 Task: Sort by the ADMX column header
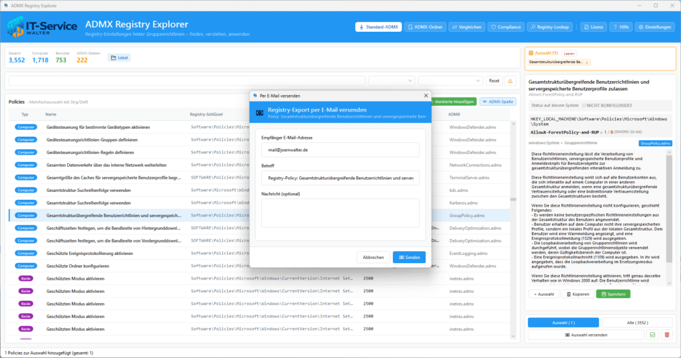coord(454,114)
